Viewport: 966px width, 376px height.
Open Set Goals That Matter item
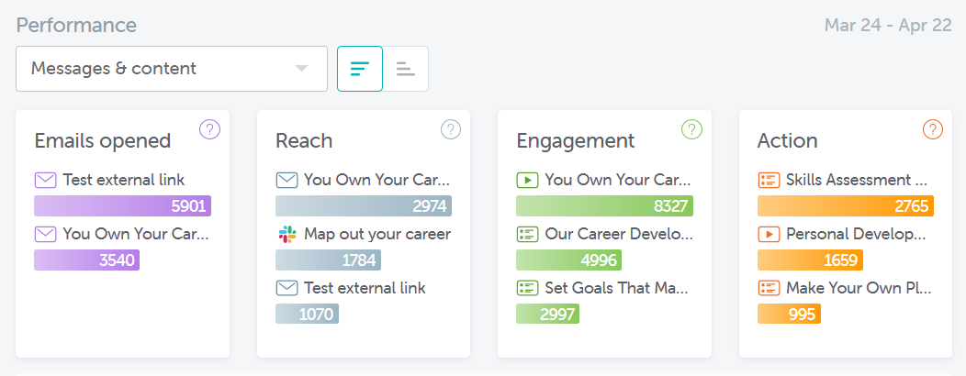617,288
